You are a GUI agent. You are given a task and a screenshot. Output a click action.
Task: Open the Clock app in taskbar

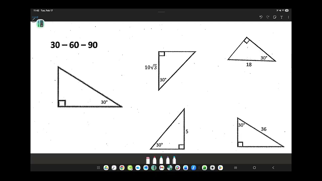[114, 168]
